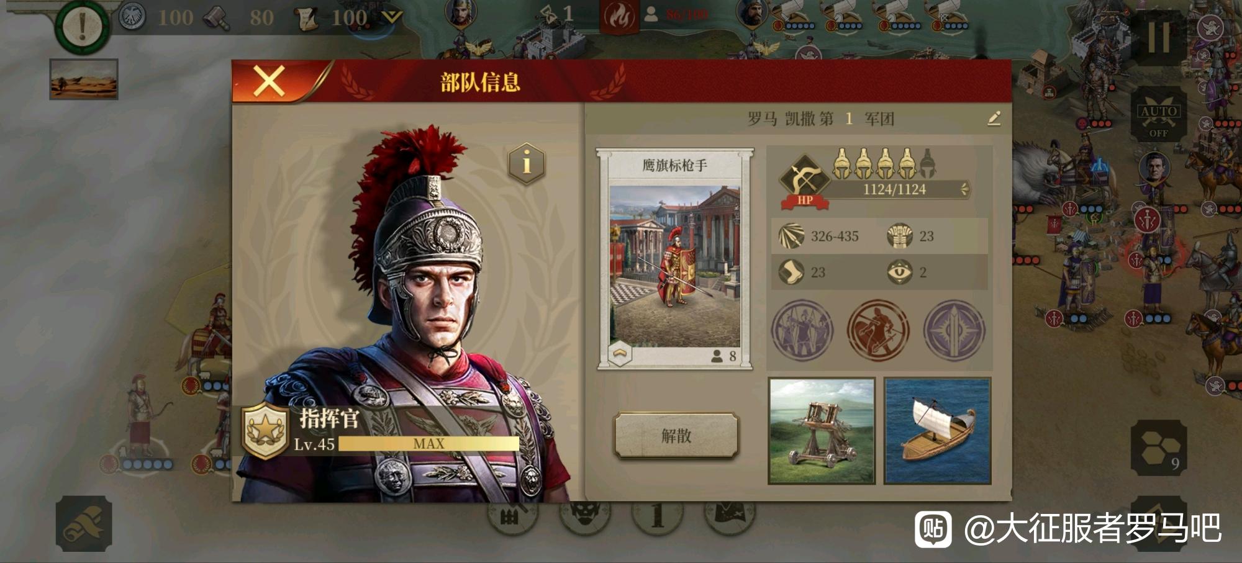
Task: Expand the HP bar arrow at 1124/1124
Action: tap(964, 189)
